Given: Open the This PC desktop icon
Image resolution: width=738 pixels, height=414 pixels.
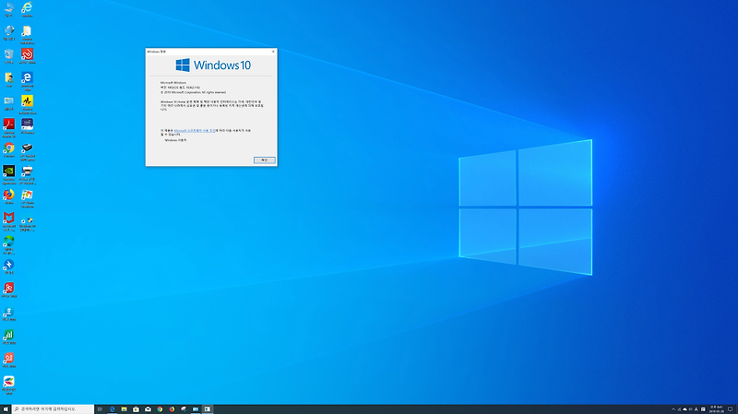Looking at the screenshot, I should 9,8.
